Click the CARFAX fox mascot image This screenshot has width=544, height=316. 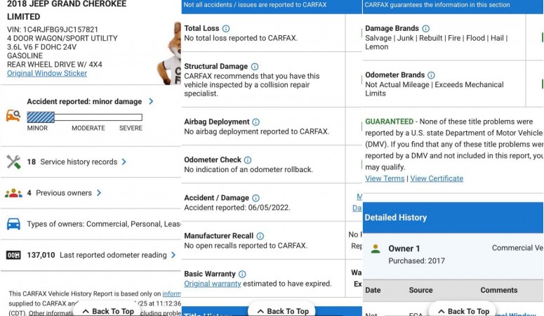pyautogui.click(x=169, y=53)
